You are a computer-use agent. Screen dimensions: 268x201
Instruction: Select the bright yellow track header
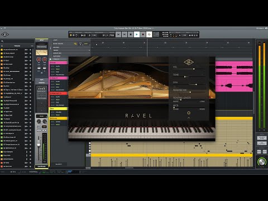click(59, 108)
